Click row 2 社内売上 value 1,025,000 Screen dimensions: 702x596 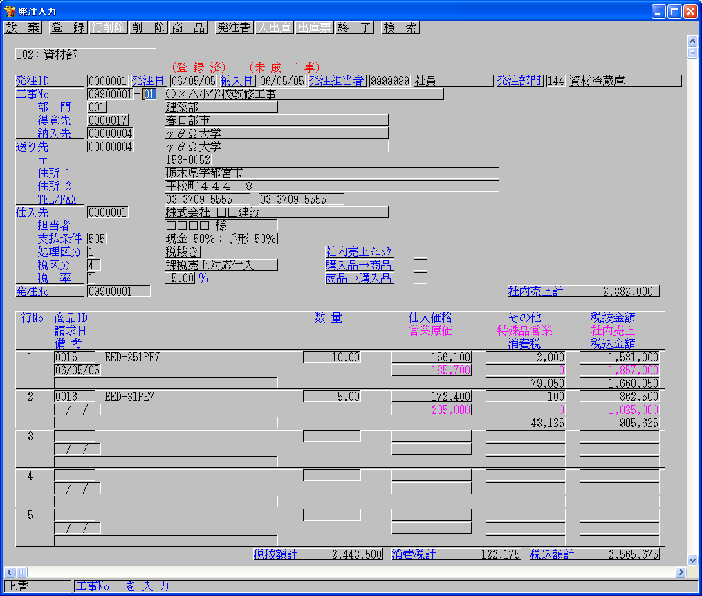[x=620, y=410]
